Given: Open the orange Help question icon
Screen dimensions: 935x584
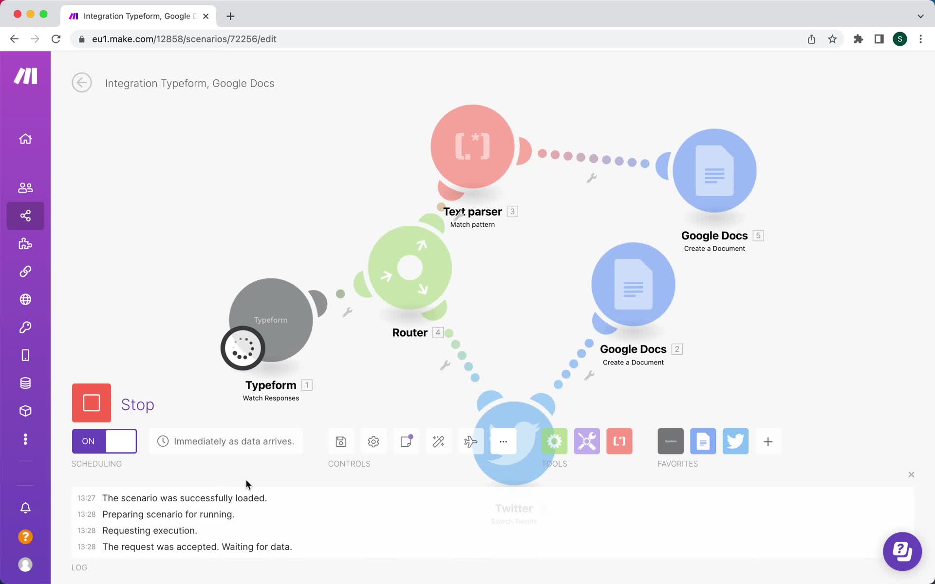Looking at the screenshot, I should pyautogui.click(x=25, y=537).
